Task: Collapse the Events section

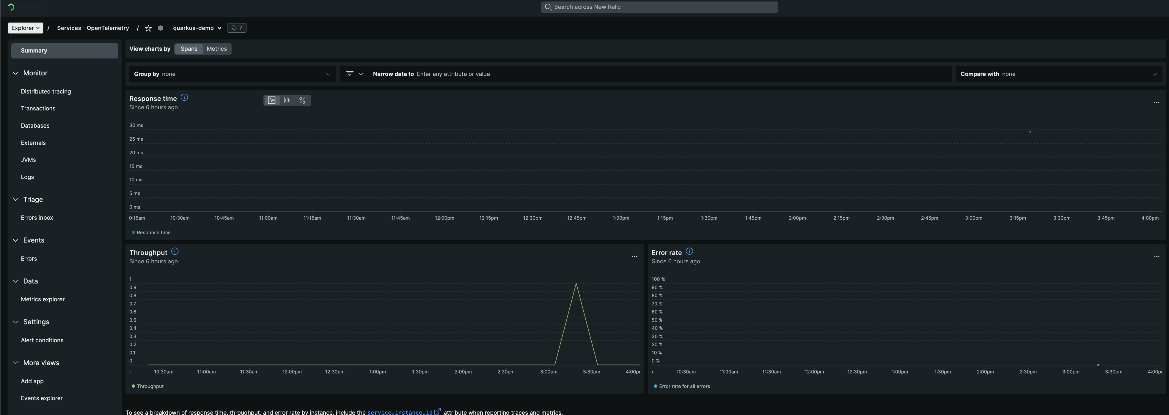Action: (x=15, y=240)
